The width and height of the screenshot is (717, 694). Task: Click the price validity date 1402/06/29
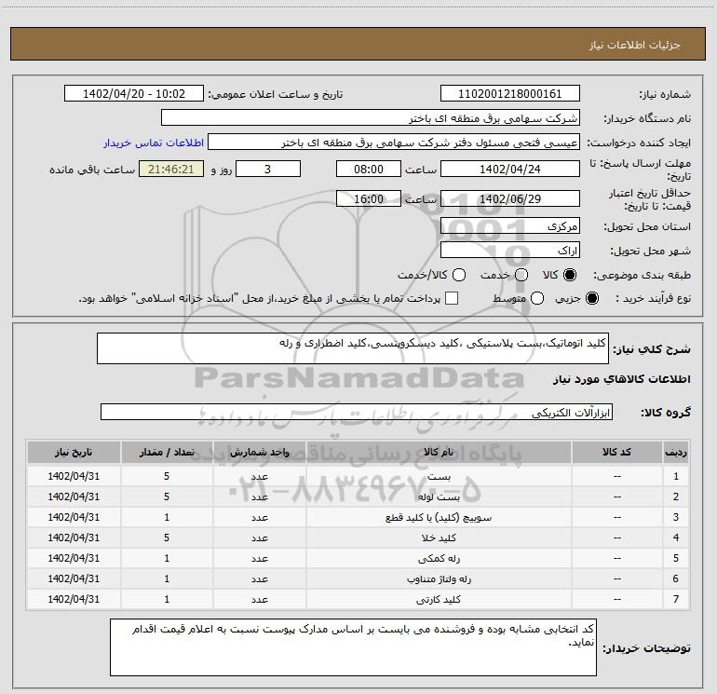(510, 199)
